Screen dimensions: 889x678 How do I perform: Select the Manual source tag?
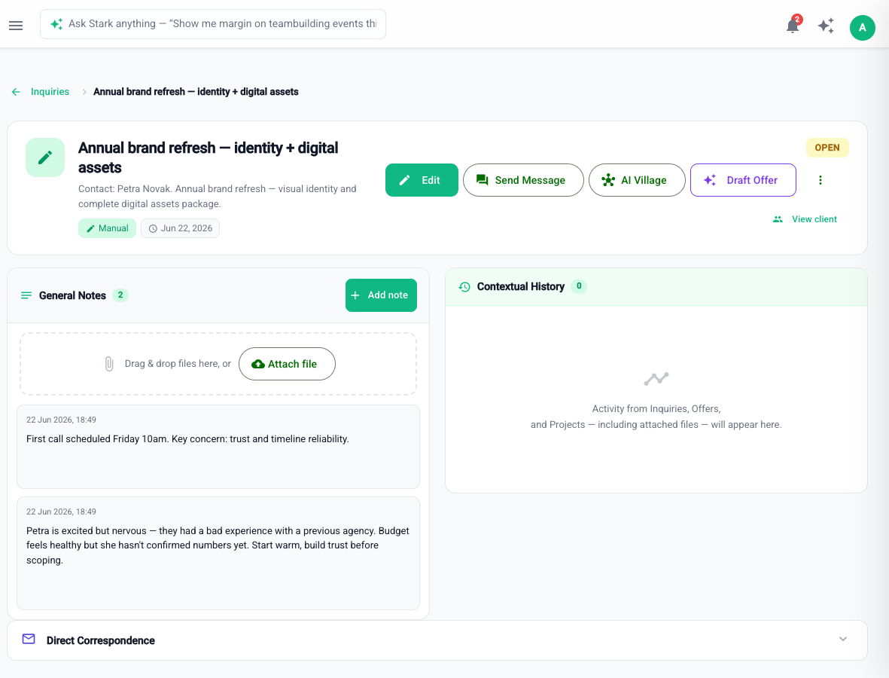pyautogui.click(x=107, y=228)
